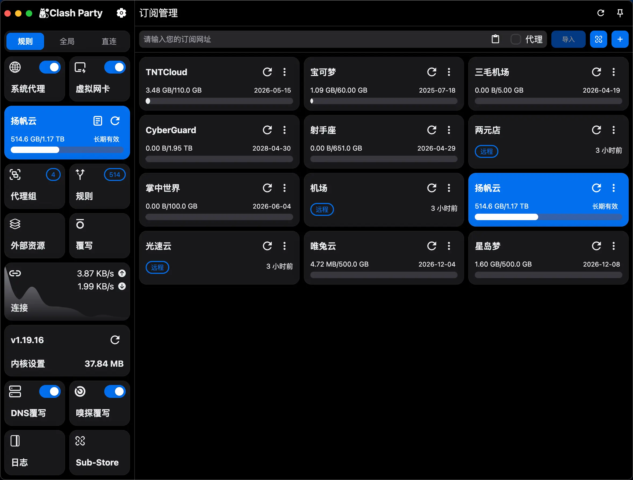Screen dimensions: 633x480
Task: Switch to the 全局 mode tab
Action: tap(67, 41)
